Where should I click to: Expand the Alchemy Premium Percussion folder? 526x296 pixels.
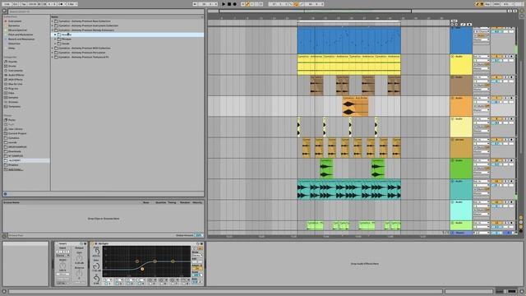pos(53,53)
